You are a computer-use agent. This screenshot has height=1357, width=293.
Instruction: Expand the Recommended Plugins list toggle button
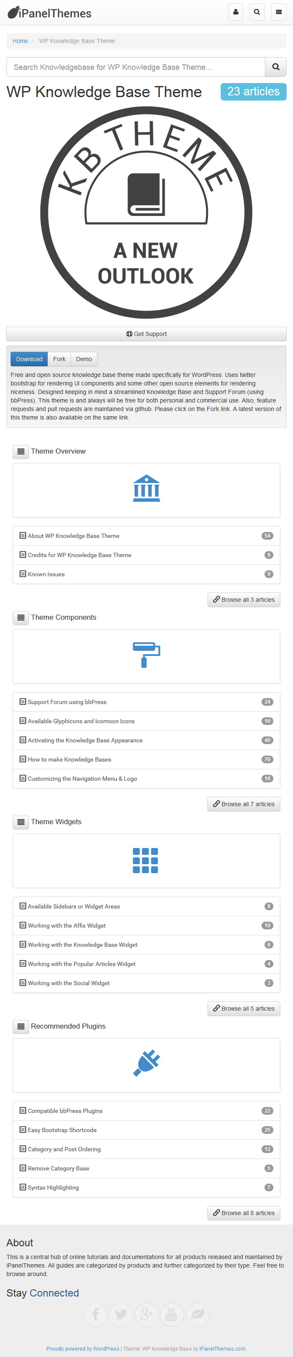[x=21, y=1026]
